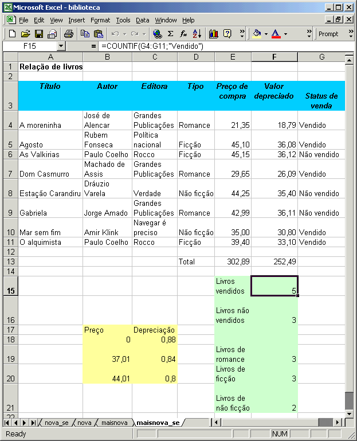Open the Help menu
This screenshot has height=441, width=357.
click(x=188, y=20)
